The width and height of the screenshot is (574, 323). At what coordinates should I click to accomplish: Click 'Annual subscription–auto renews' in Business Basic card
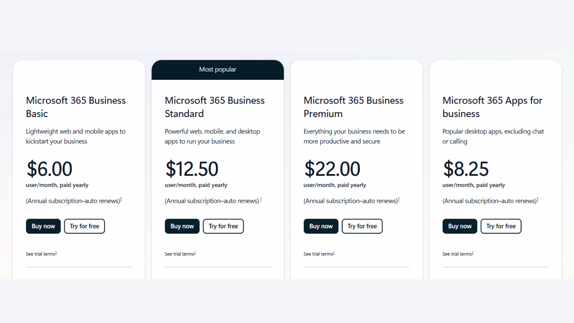coord(73,201)
